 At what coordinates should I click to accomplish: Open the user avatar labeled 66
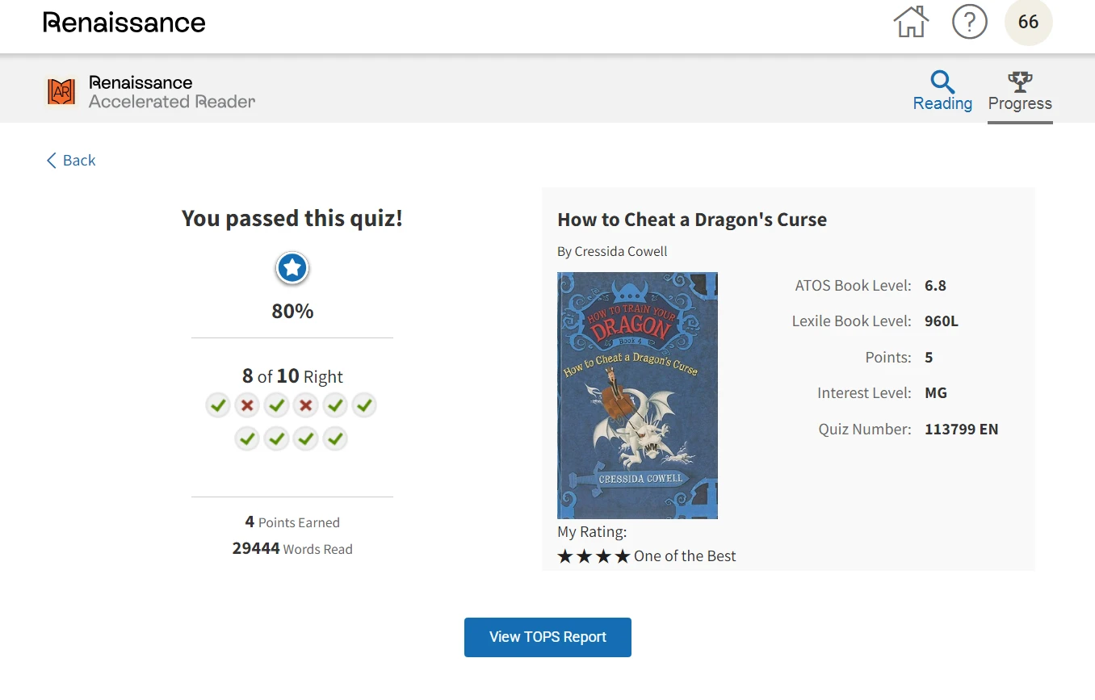pyautogui.click(x=1028, y=22)
